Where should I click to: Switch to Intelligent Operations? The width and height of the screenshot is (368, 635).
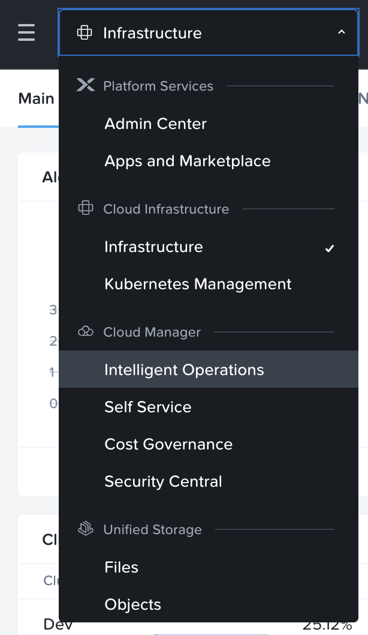(x=184, y=370)
